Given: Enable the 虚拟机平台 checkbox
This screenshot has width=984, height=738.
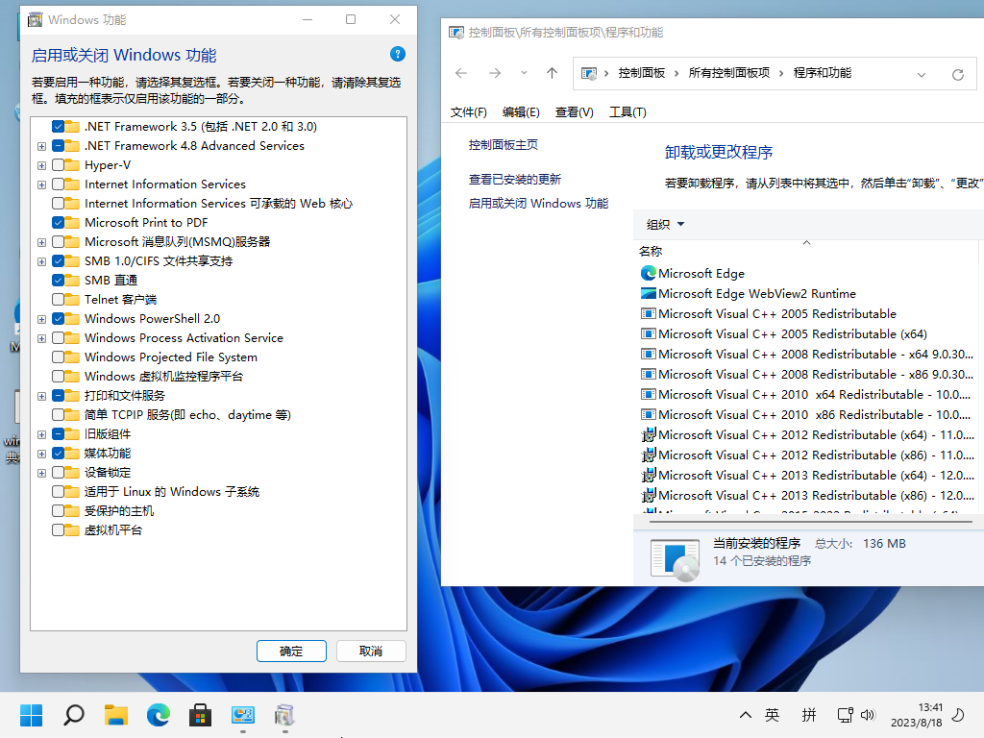Looking at the screenshot, I should tap(58, 530).
